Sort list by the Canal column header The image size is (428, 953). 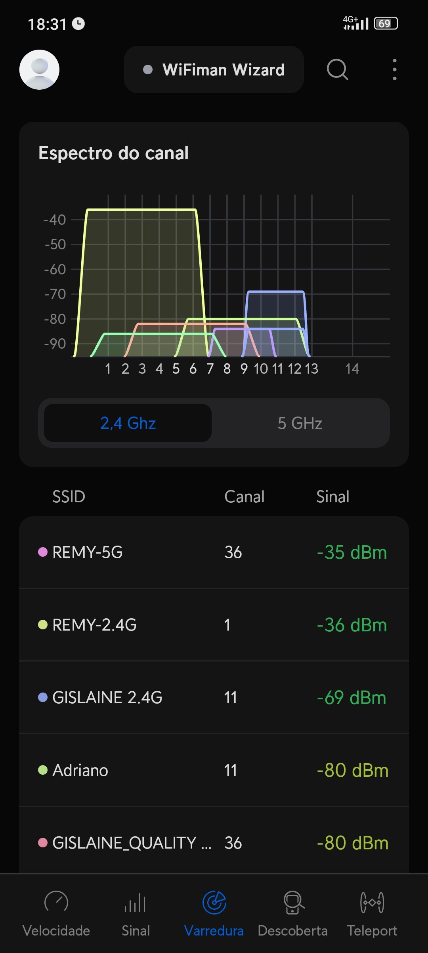point(244,497)
